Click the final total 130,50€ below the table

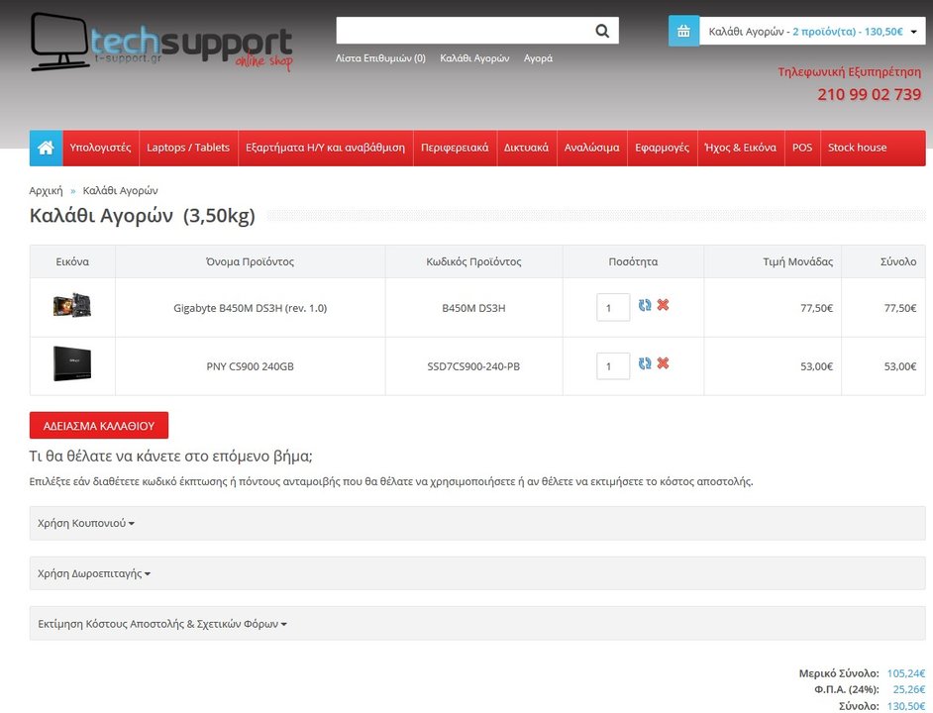(906, 706)
